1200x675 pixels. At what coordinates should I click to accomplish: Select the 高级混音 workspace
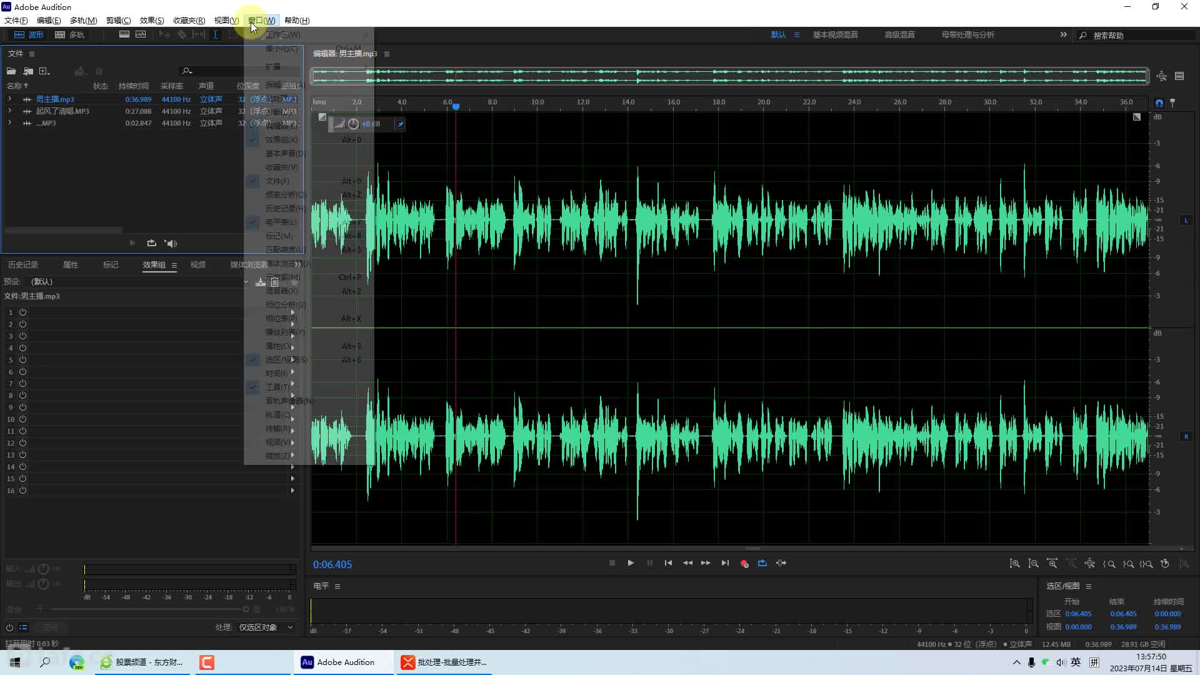tap(899, 35)
